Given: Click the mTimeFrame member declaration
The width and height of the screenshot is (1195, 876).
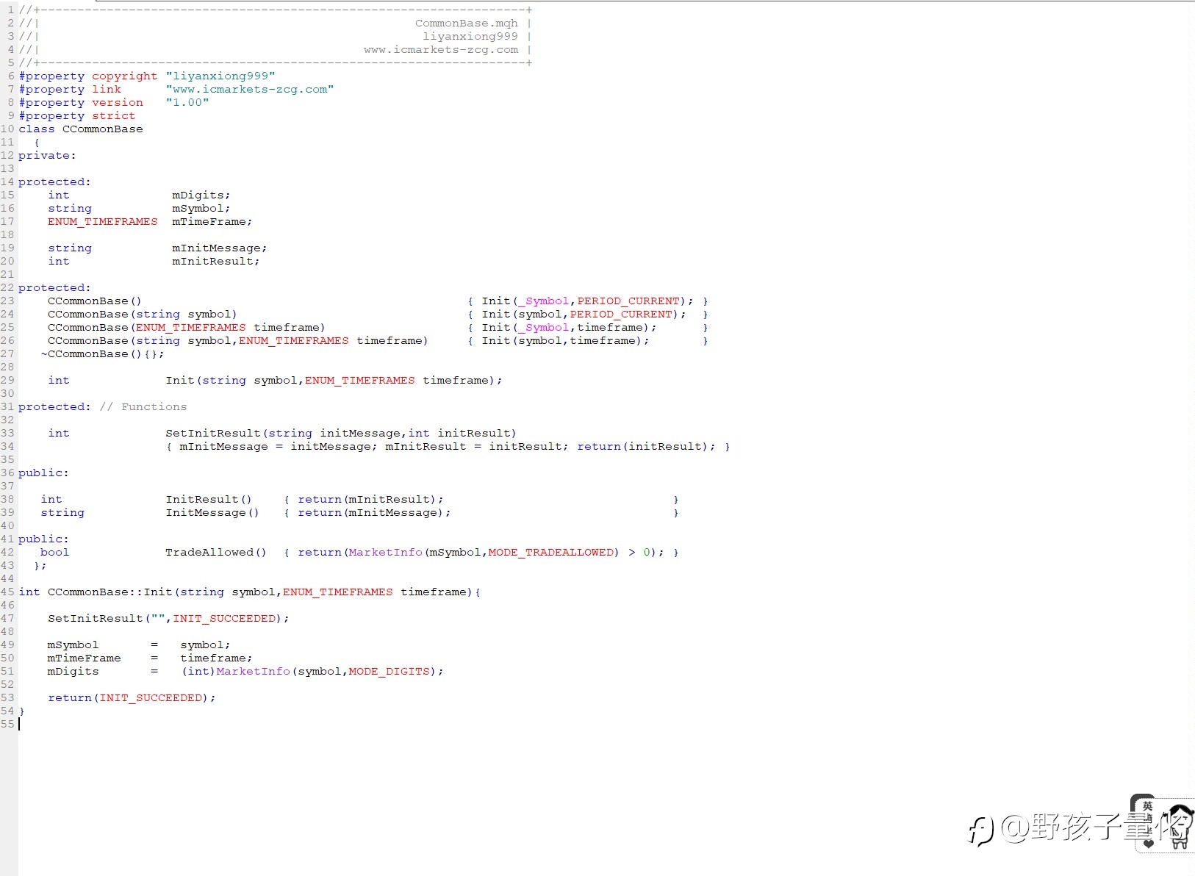Looking at the screenshot, I should (x=212, y=221).
